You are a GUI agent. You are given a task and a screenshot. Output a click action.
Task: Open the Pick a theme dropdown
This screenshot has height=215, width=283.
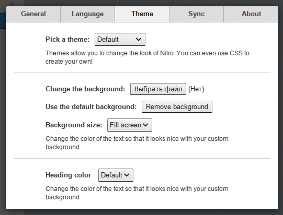[x=120, y=39]
